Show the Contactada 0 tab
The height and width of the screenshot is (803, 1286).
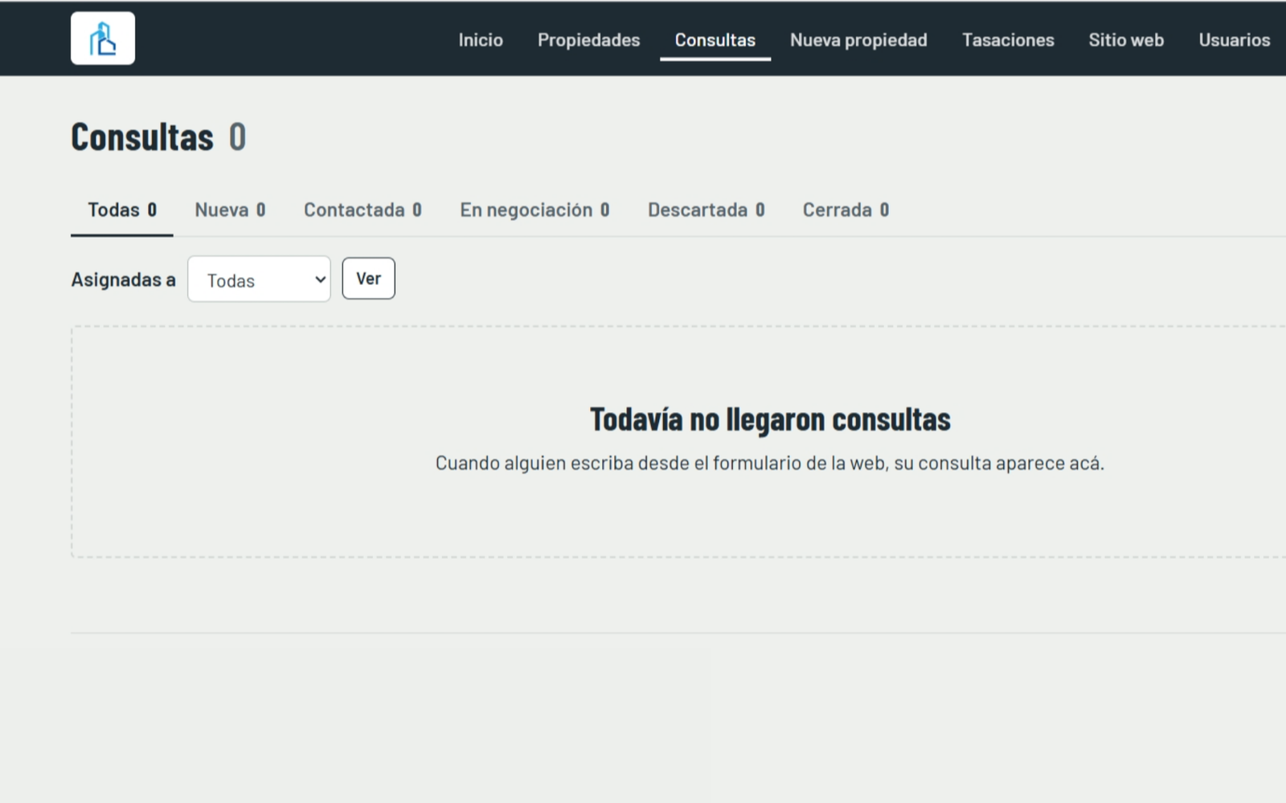[362, 210]
